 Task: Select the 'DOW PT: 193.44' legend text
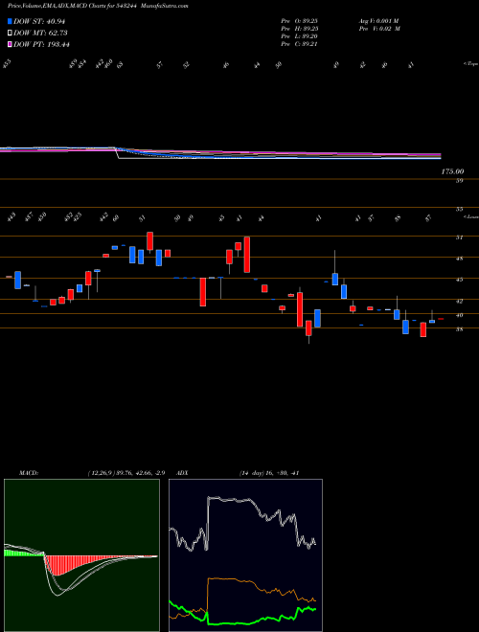click(41, 44)
